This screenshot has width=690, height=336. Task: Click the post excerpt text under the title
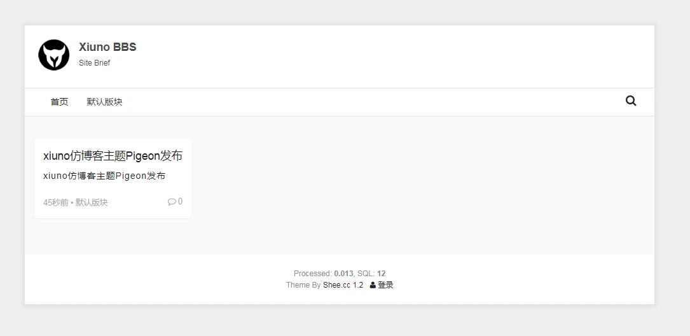104,176
